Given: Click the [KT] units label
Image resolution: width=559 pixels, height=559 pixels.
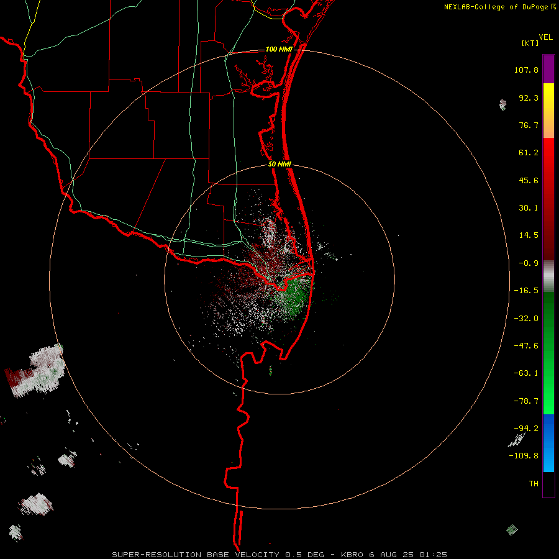Looking at the screenshot, I should (530, 43).
